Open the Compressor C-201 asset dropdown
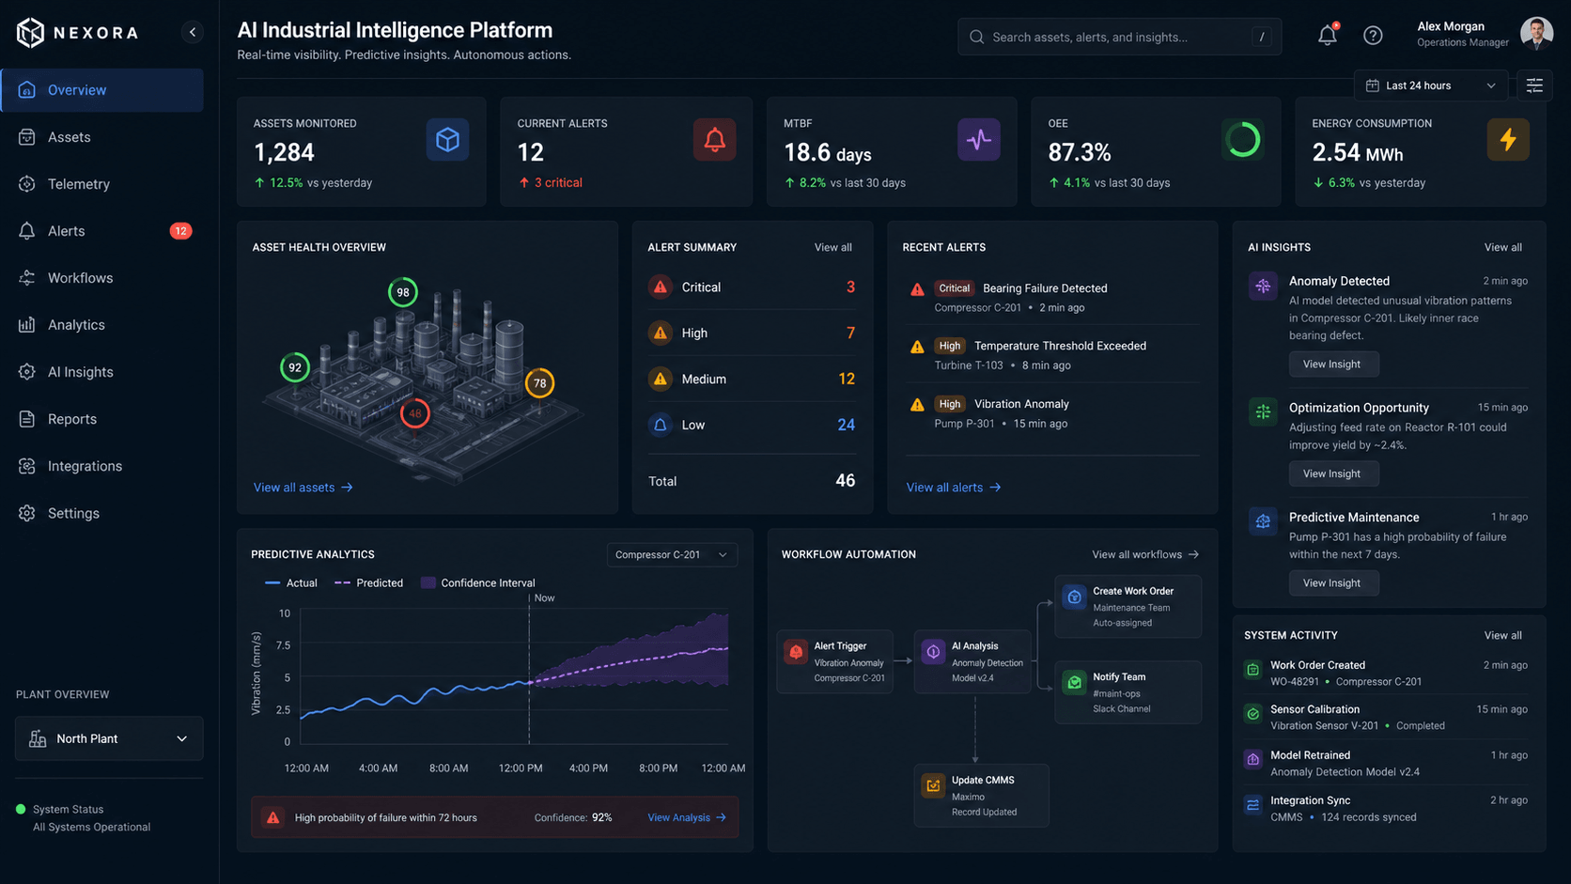Screen dimensions: 1571x884 pyautogui.click(x=672, y=554)
